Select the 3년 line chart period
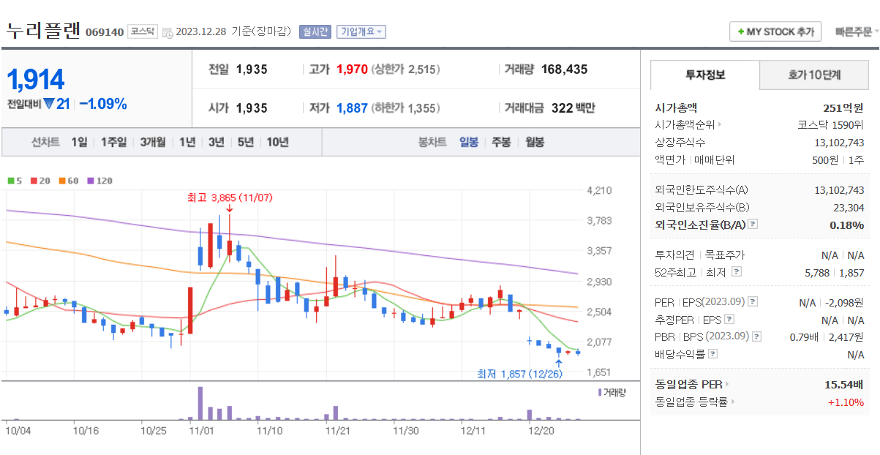This screenshot has height=455, width=880. pyautogui.click(x=216, y=142)
